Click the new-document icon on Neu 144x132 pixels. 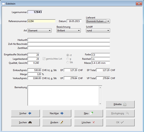coord(91,113)
